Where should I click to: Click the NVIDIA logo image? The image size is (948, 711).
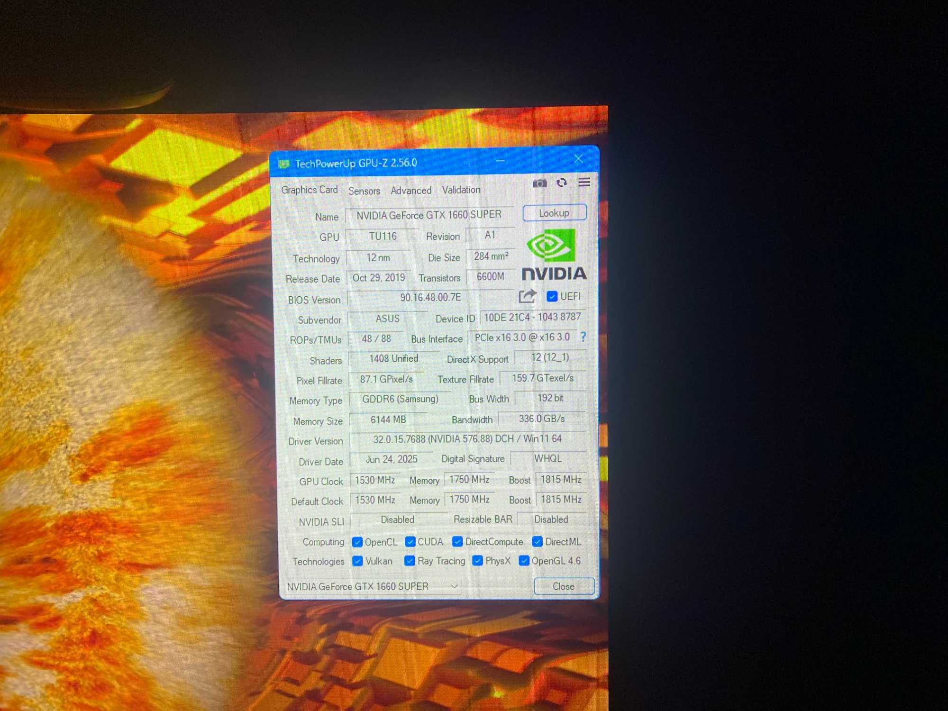(x=554, y=255)
